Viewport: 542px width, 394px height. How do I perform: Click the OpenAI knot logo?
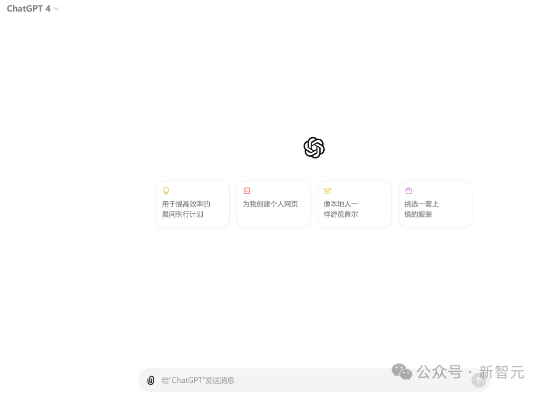click(314, 148)
